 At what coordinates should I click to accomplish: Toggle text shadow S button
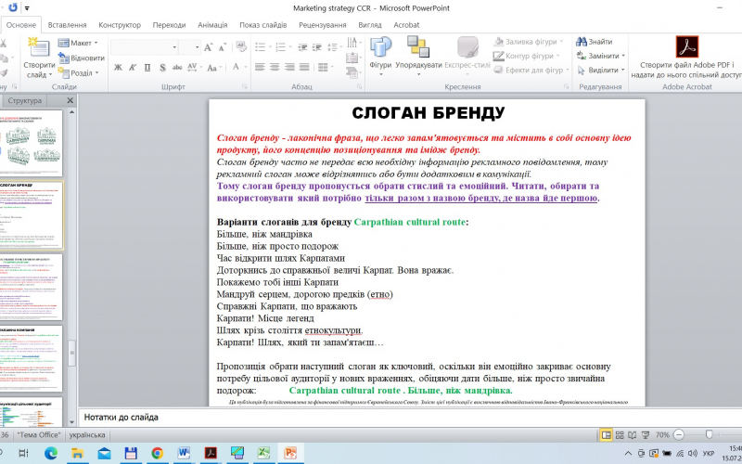[x=162, y=68]
